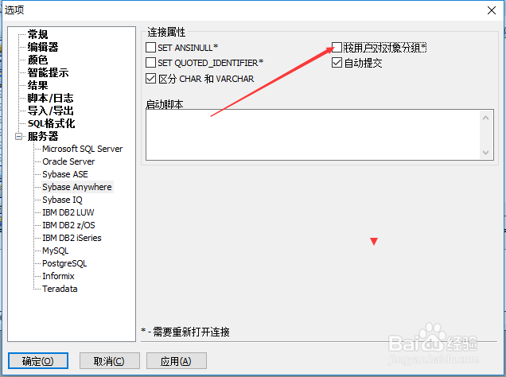Open 脚本/日志 options
Viewport: 506px width, 377px height.
[50, 98]
